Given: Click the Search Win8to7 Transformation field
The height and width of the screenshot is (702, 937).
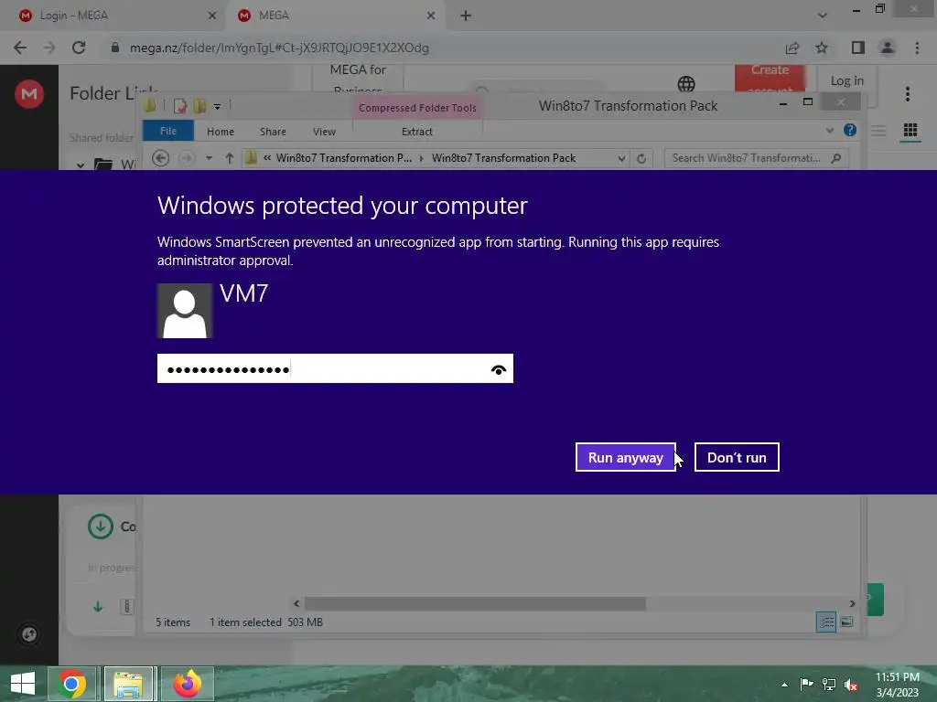Looking at the screenshot, I should [747, 158].
